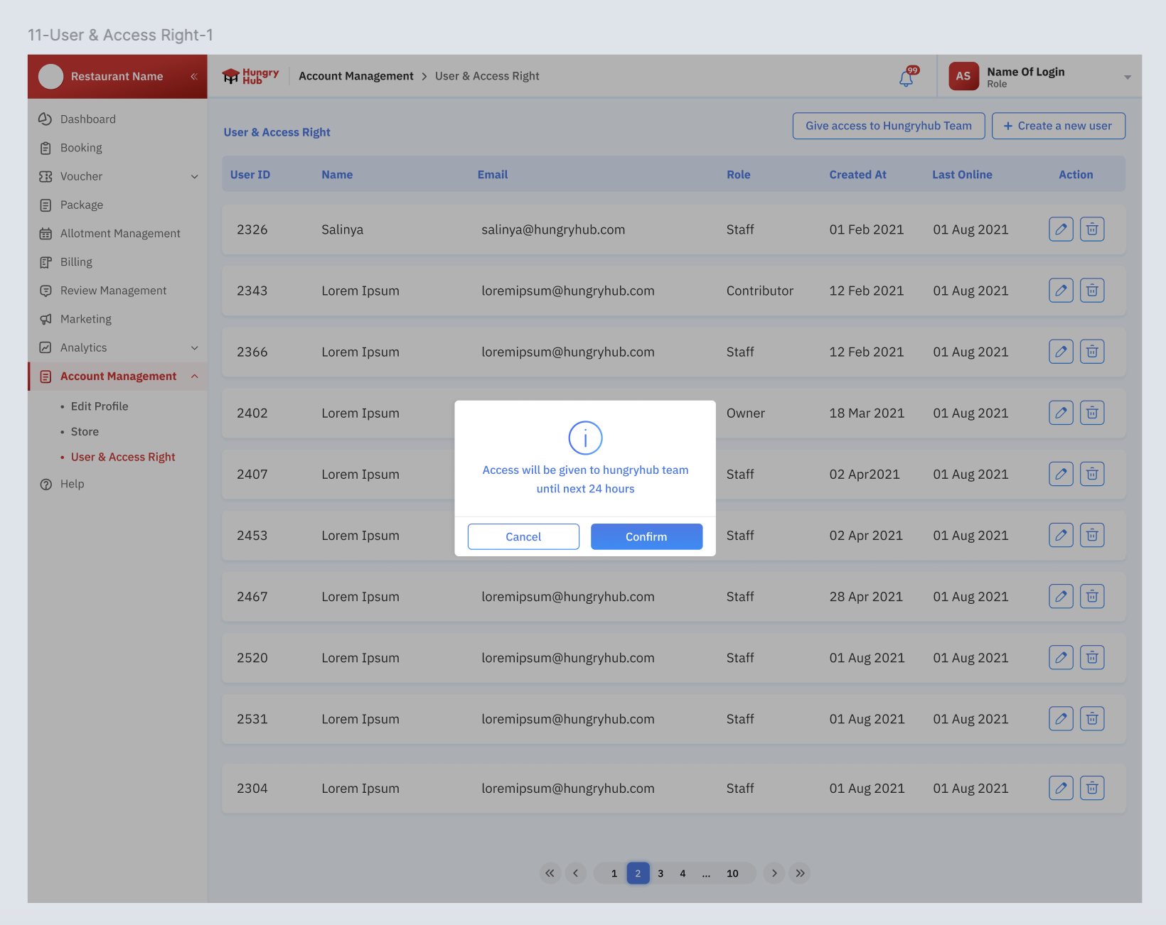Click edit pencil icon for user 2467
This screenshot has height=925, width=1166.
click(x=1061, y=597)
